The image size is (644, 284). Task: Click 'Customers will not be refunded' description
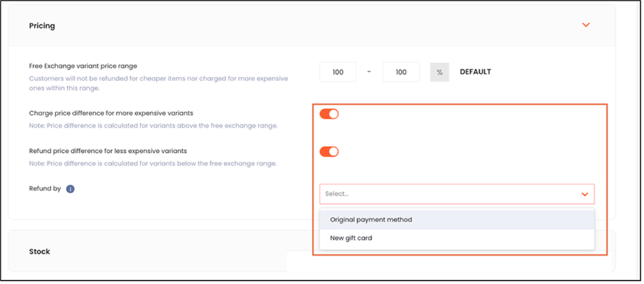tap(158, 83)
